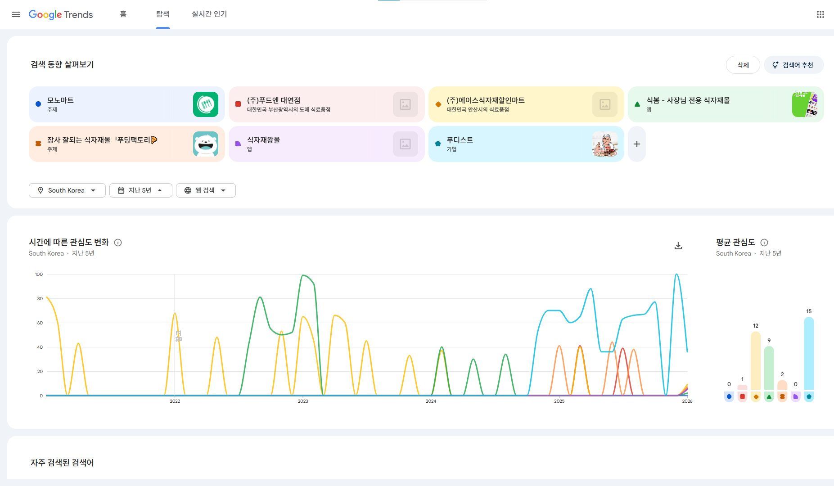Click the Google Trends logo
834x486 pixels.
point(61,14)
